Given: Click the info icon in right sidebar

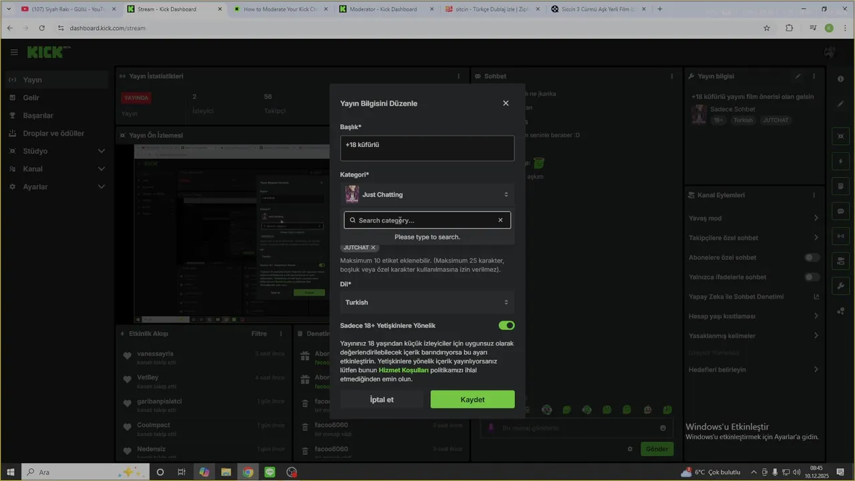Looking at the screenshot, I should point(841,79).
